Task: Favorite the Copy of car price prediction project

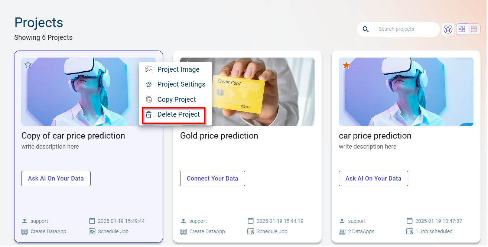Action: [x=28, y=65]
